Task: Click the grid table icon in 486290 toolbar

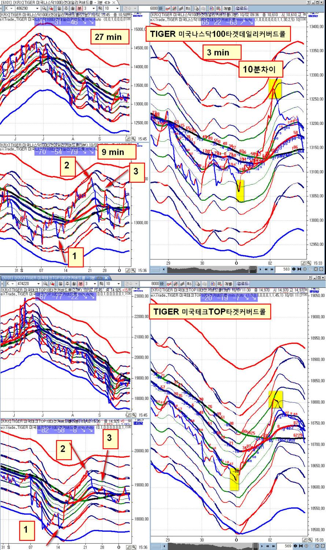Action: tap(218, 8)
